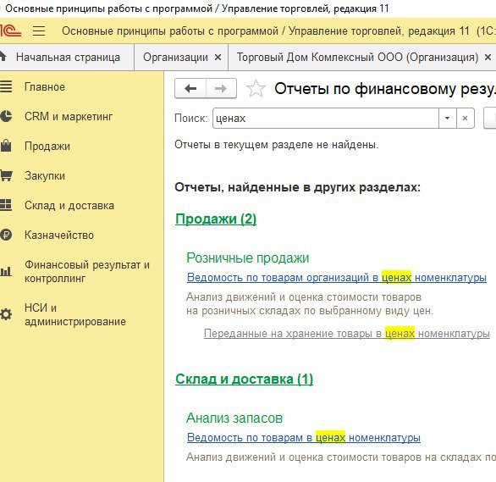The image size is (496, 482).
Task: Click the Анализ запасов group heading
Action: tap(234, 418)
